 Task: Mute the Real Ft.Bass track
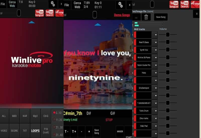pos(135,42)
